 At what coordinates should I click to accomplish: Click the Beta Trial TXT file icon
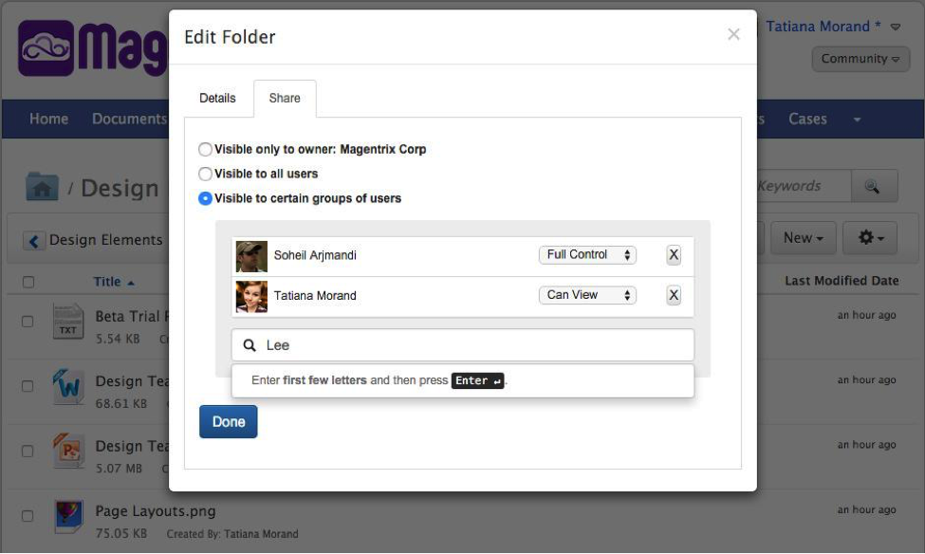pos(67,322)
